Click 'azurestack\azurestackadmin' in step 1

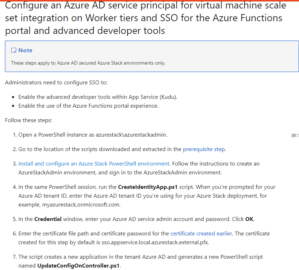coord(131,135)
